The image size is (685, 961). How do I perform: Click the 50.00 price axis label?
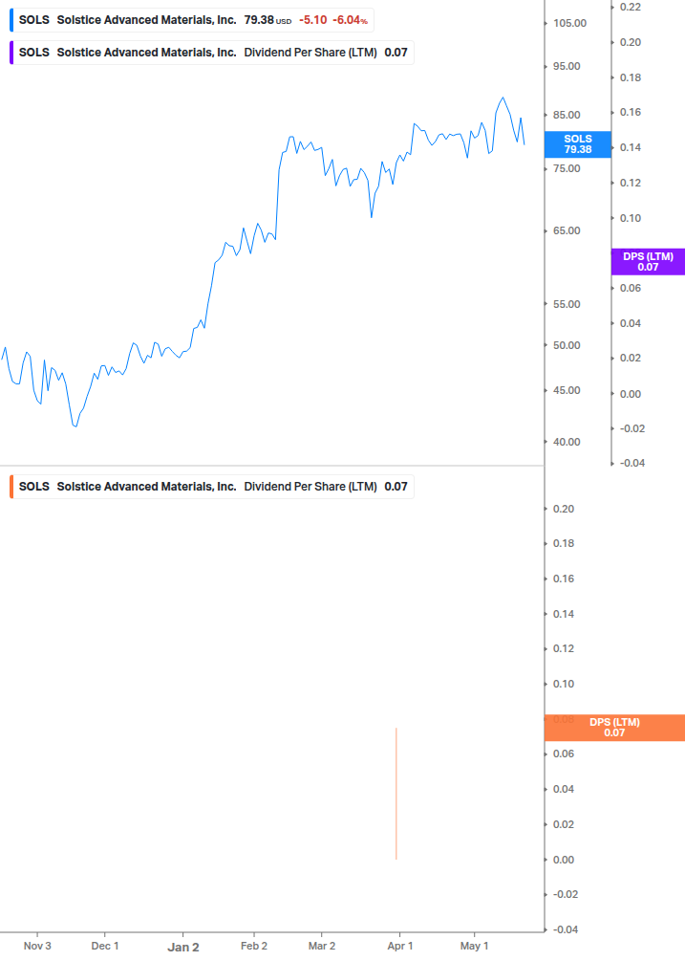567,345
